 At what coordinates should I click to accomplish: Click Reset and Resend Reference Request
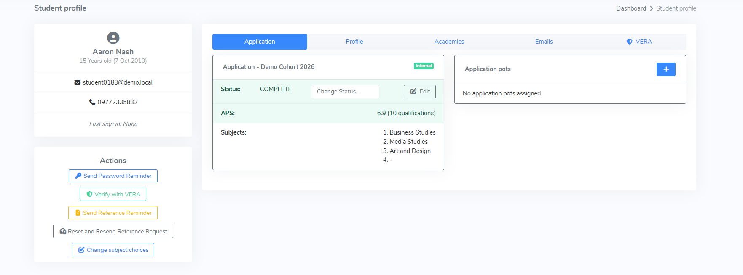(x=113, y=231)
